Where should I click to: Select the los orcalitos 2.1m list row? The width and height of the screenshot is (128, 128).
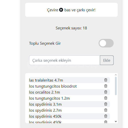point(69,92)
